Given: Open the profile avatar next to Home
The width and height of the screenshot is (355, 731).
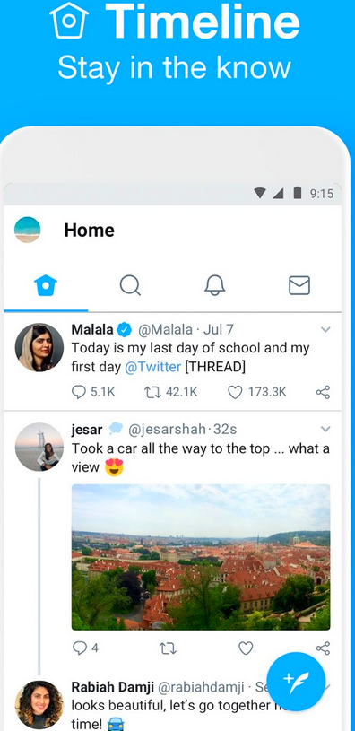Looking at the screenshot, I should tap(28, 230).
